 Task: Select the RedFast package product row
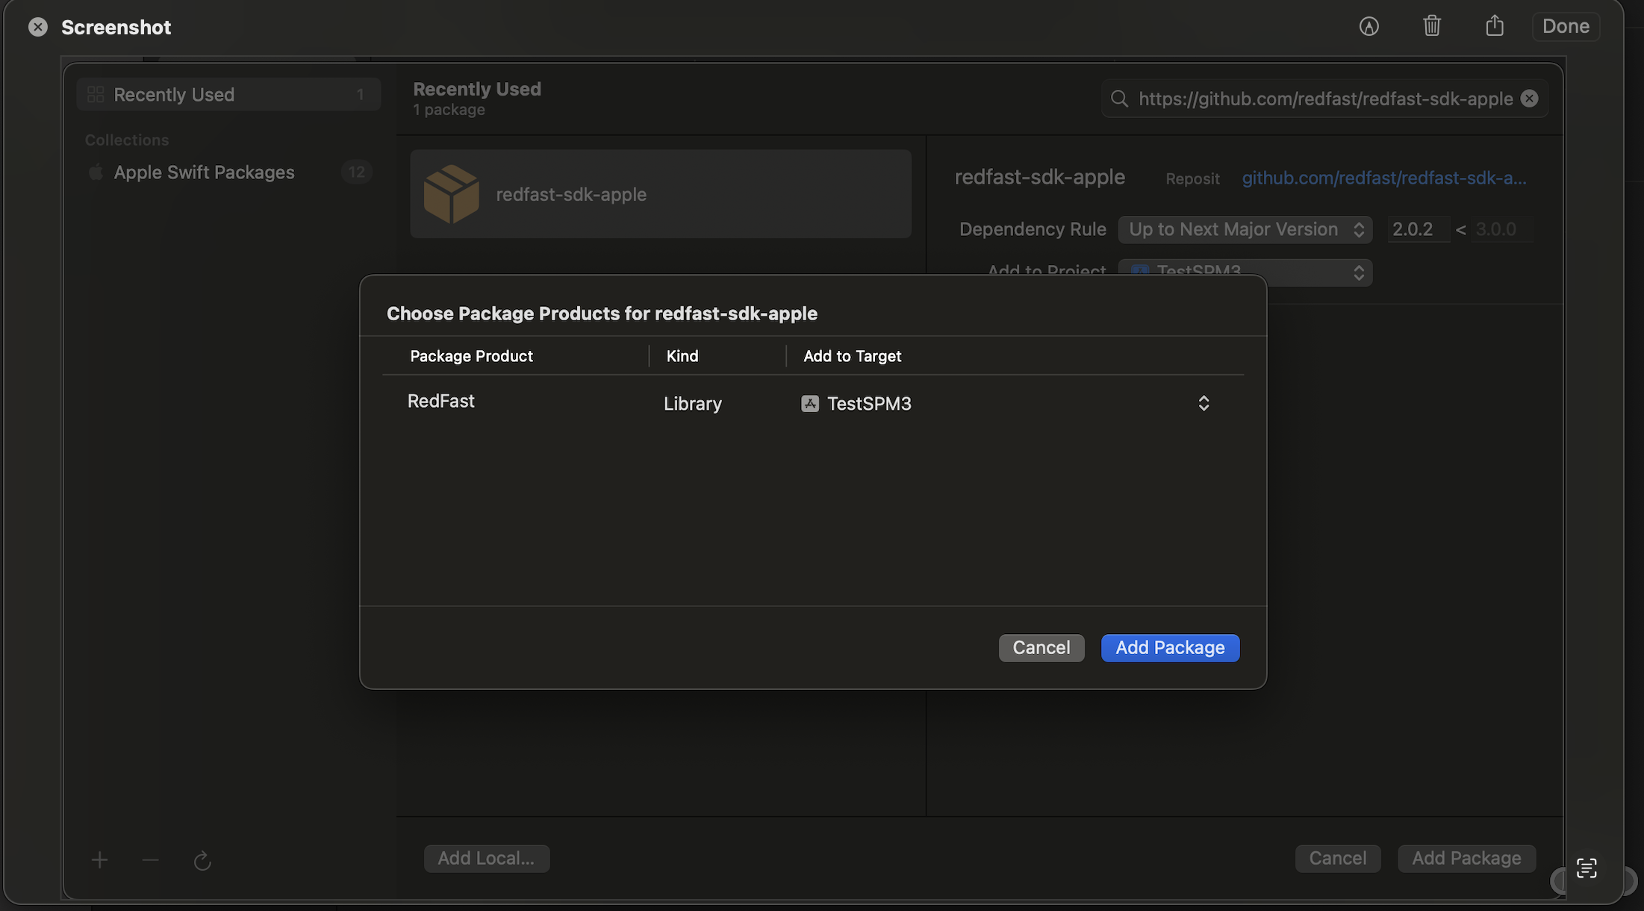(812, 403)
